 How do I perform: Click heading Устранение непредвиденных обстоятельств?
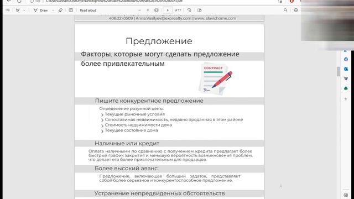pyautogui.click(x=159, y=193)
